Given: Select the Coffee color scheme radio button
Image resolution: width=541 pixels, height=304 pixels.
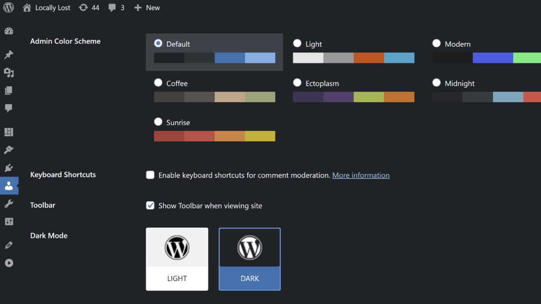Looking at the screenshot, I should (158, 83).
